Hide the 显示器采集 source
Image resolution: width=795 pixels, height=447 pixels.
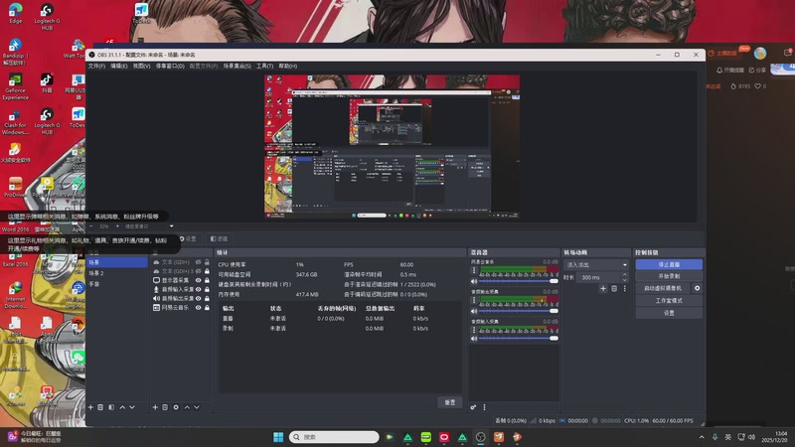pos(198,280)
